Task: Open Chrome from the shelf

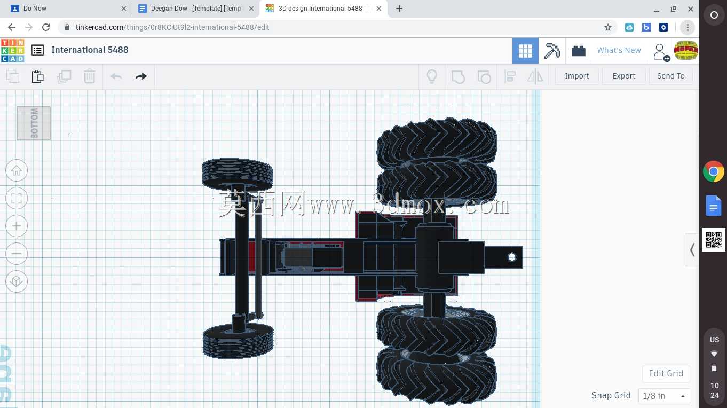Action: (x=714, y=171)
